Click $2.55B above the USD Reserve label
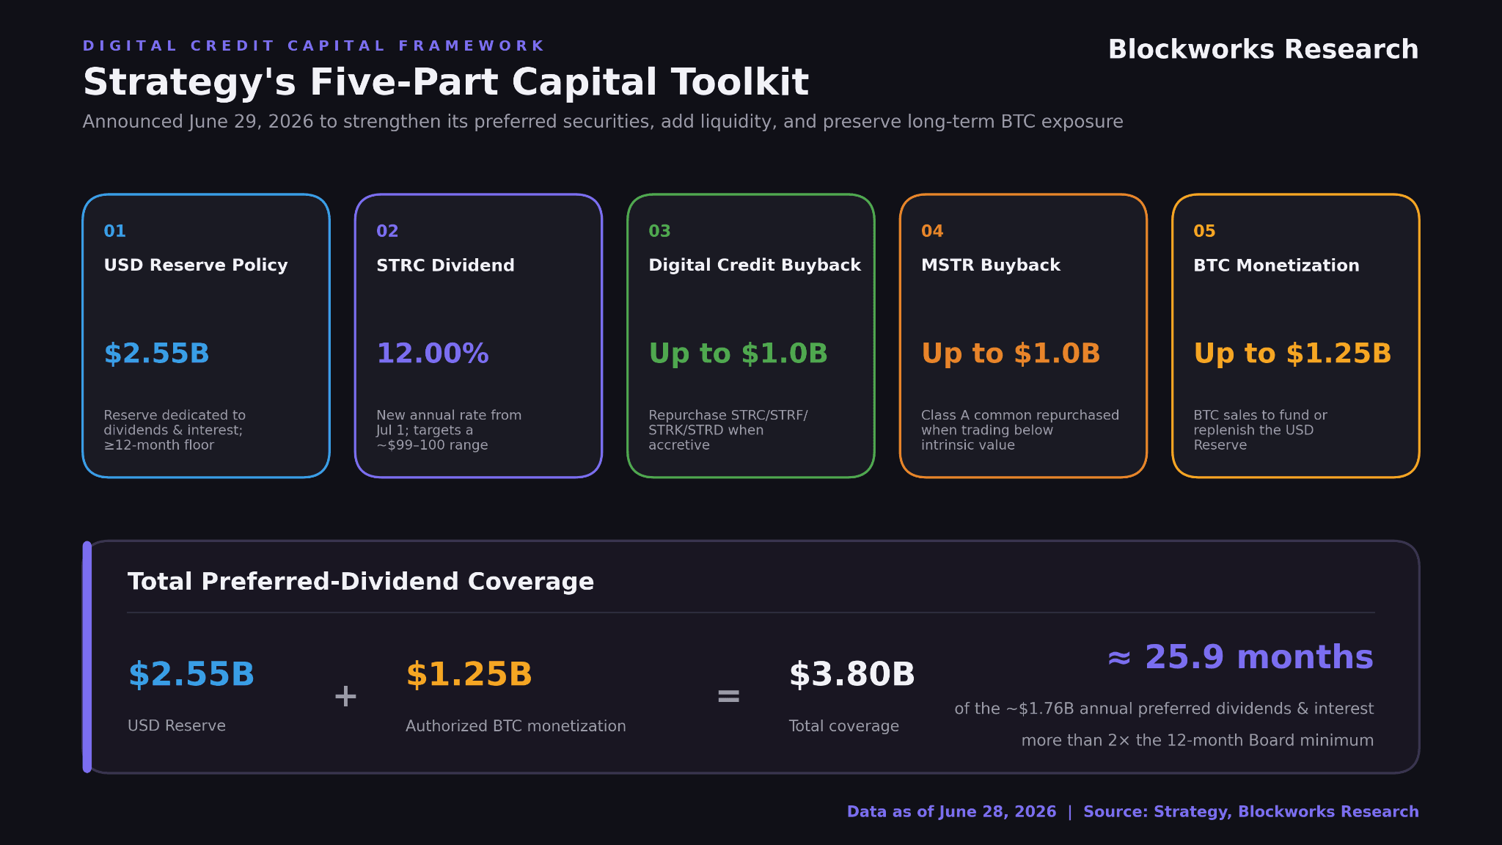 (191, 674)
